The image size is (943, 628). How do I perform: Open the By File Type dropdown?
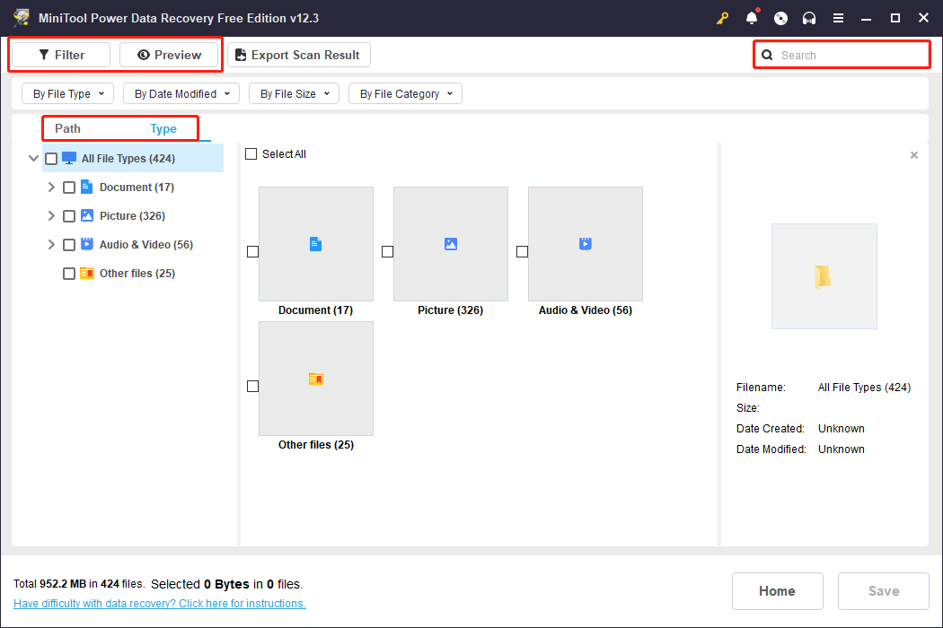[67, 93]
